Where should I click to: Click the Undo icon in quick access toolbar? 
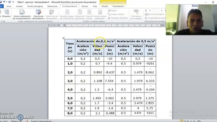coord(4,2)
